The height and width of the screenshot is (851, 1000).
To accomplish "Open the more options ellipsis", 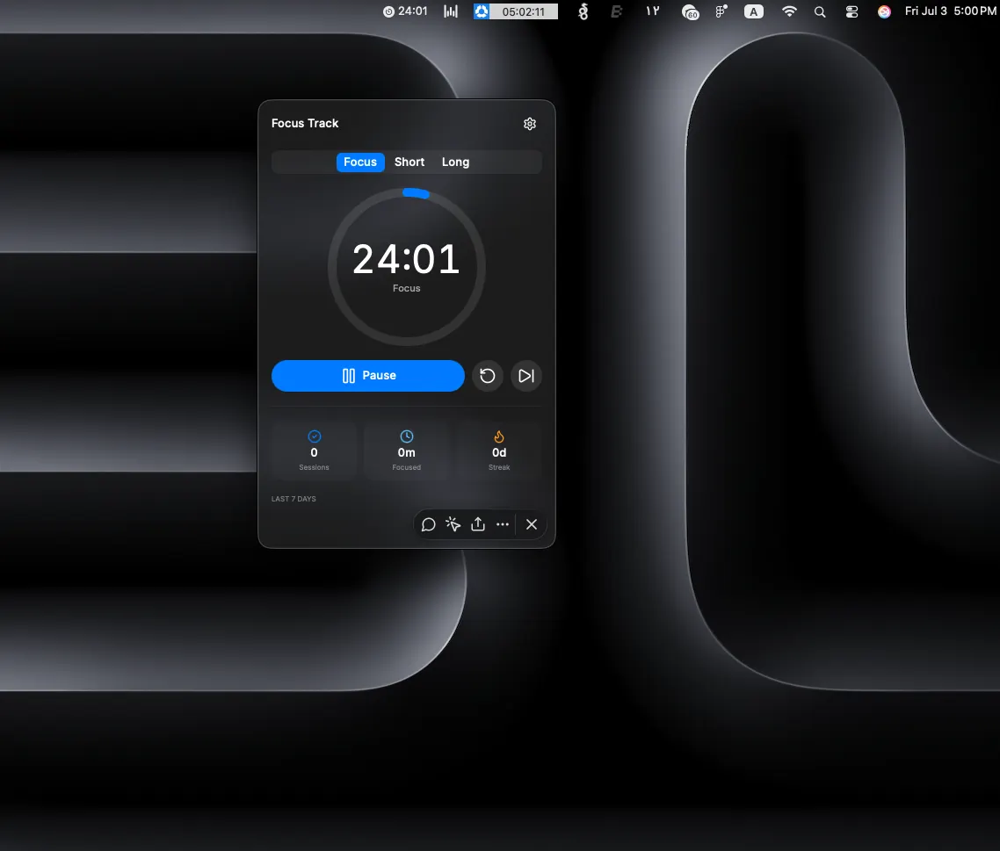I will (x=503, y=524).
